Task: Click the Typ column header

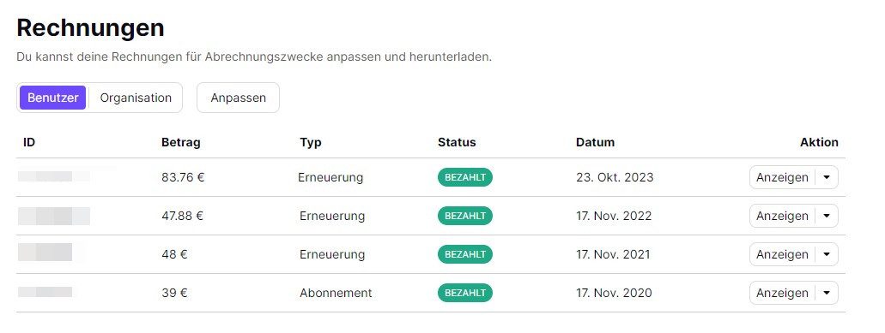Action: pyautogui.click(x=311, y=142)
